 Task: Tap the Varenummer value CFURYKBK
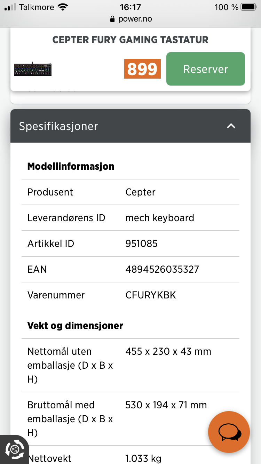pyautogui.click(x=151, y=295)
